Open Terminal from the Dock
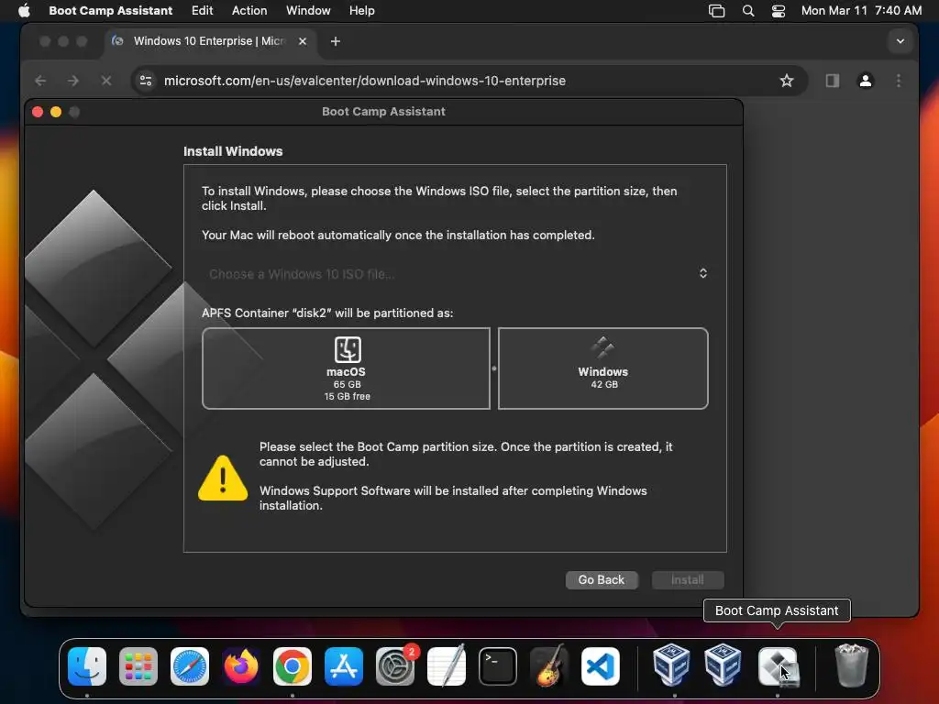The image size is (939, 704). [x=498, y=666]
